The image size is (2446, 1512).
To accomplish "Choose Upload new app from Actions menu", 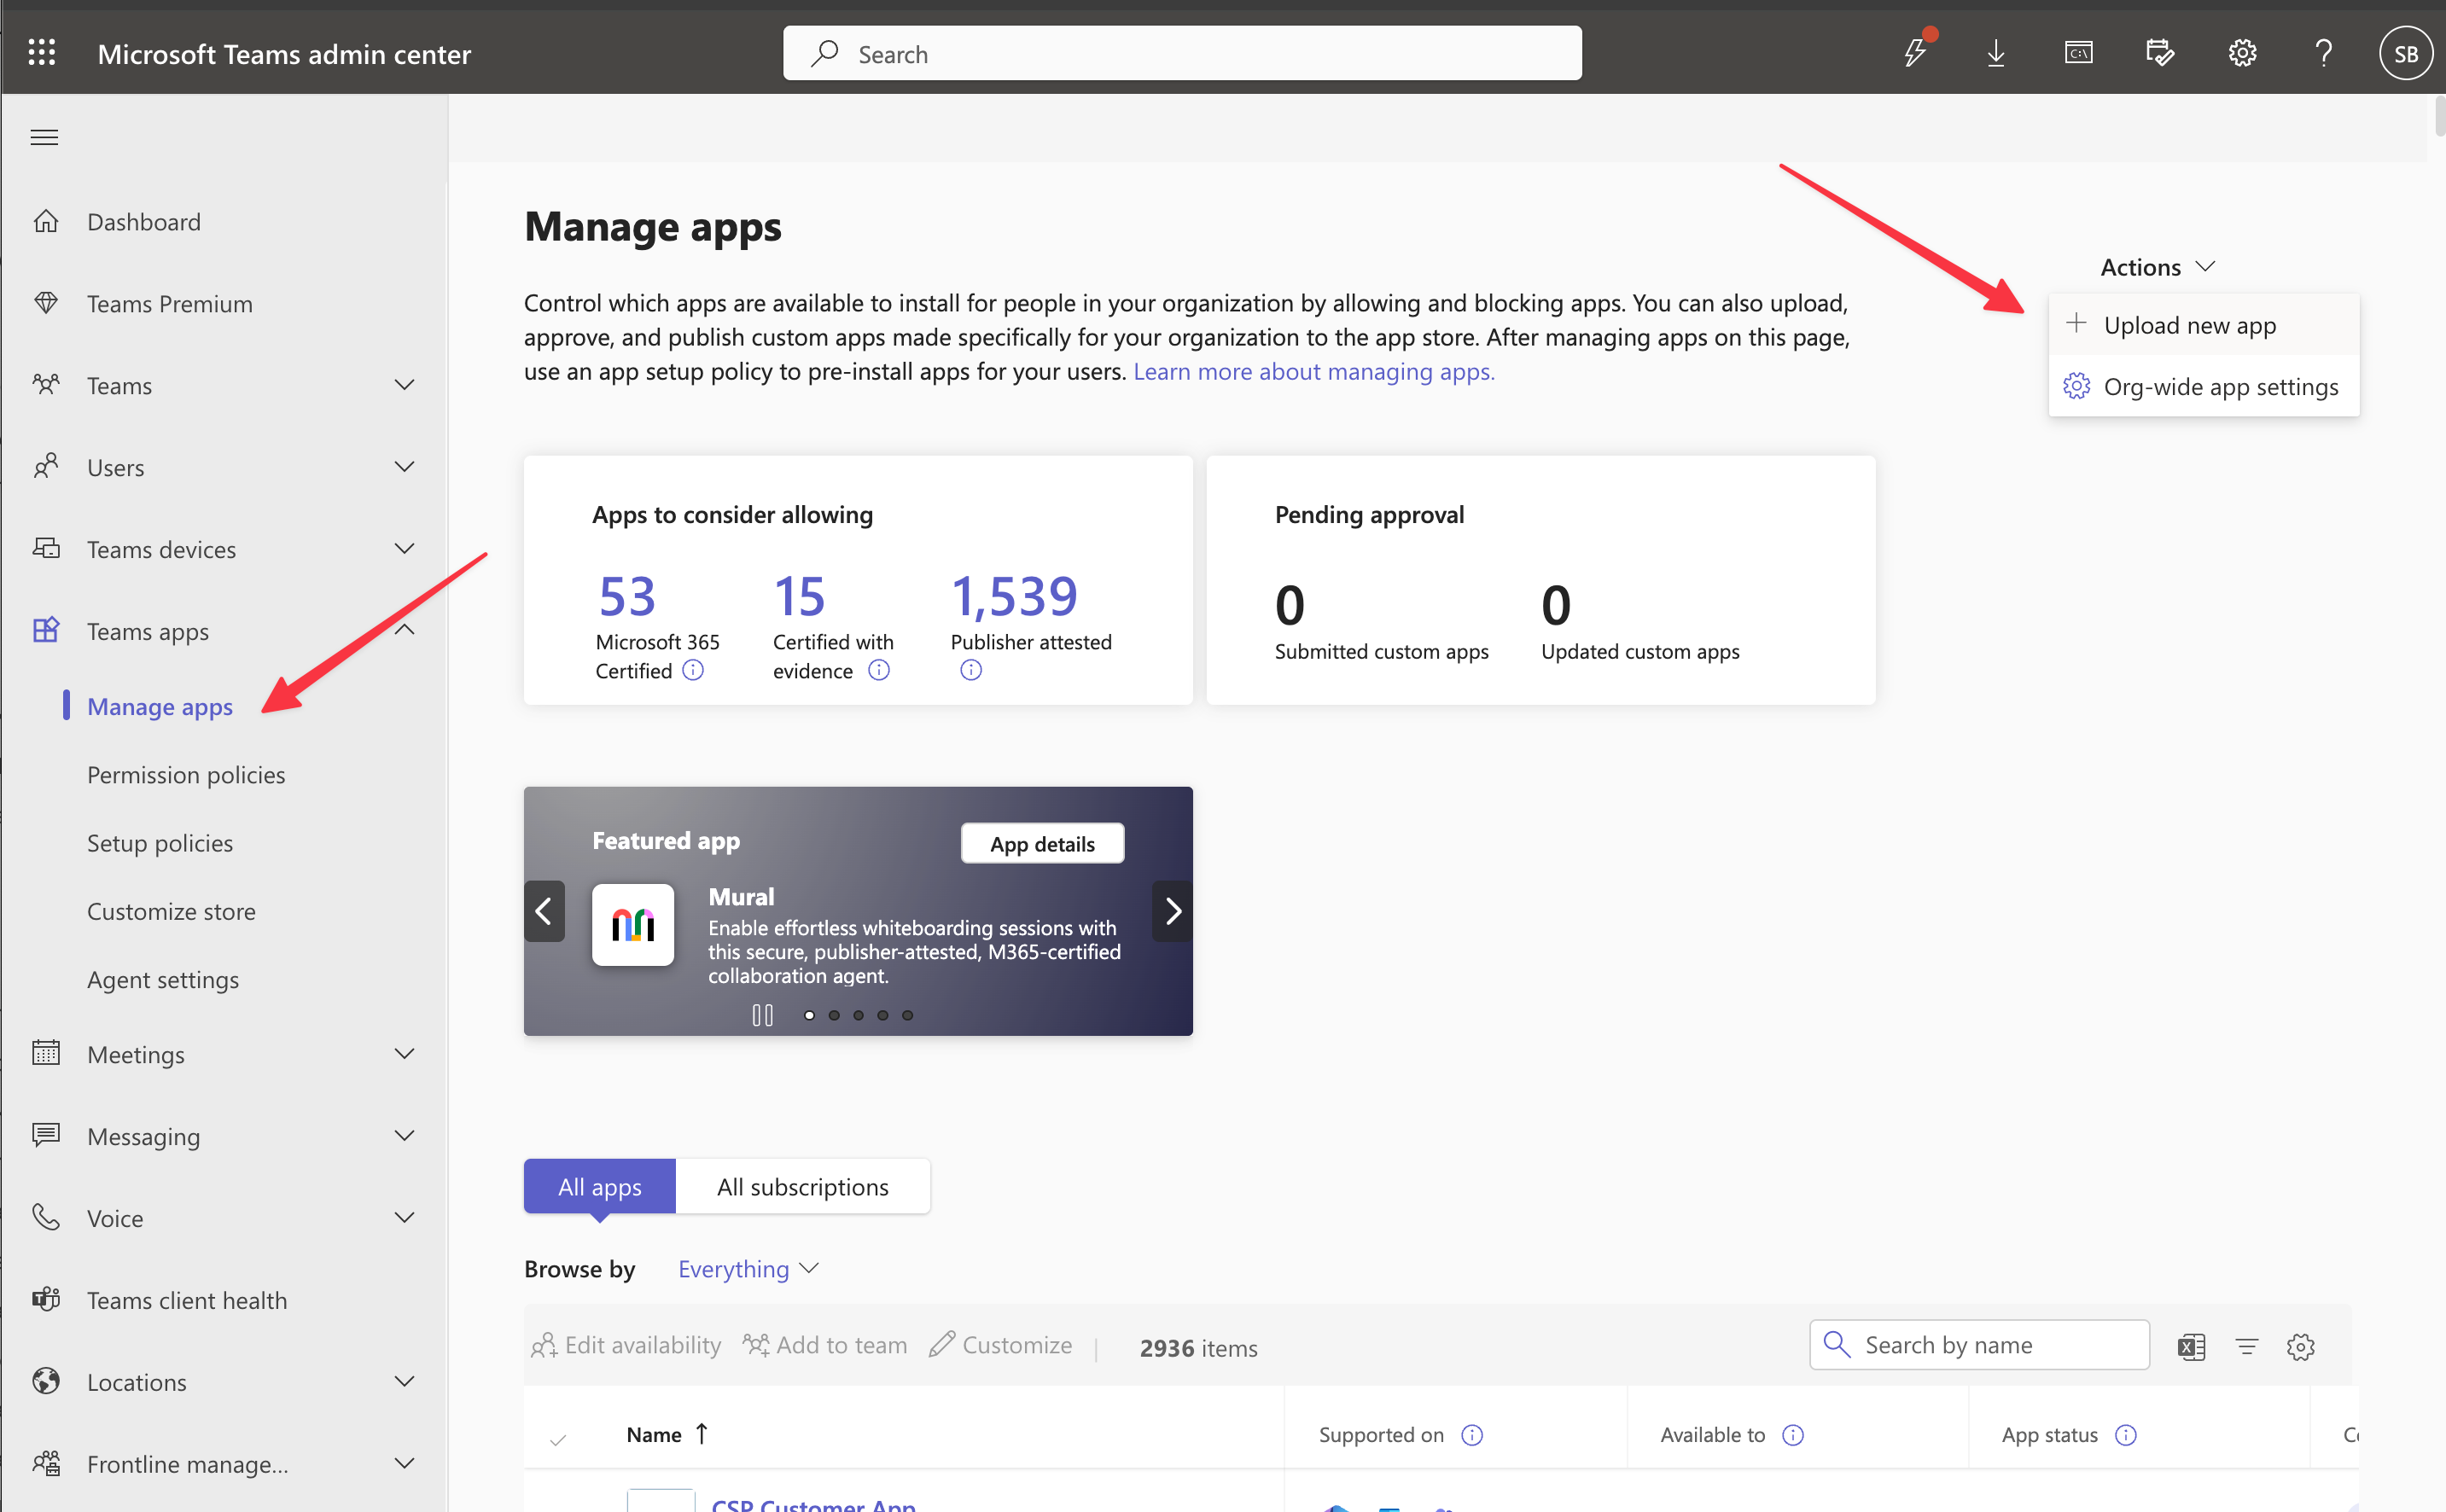I will [2189, 324].
